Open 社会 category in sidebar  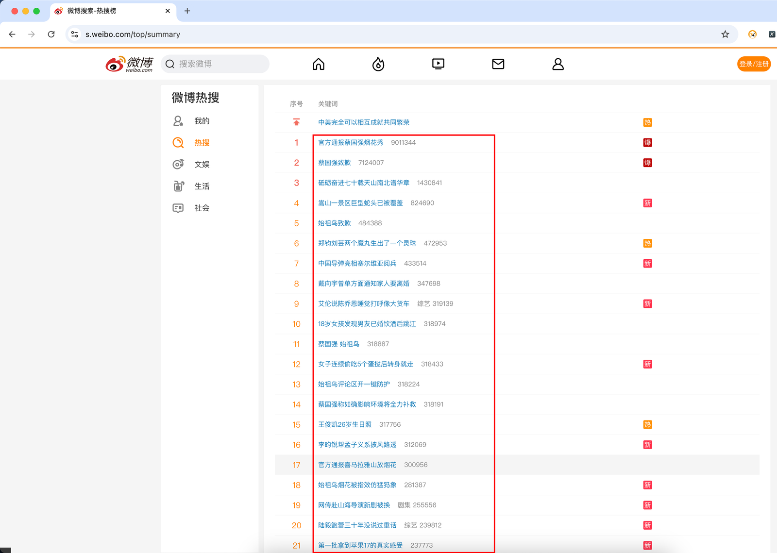[202, 208]
